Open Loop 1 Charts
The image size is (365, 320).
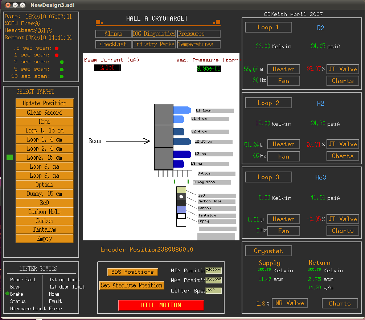[343, 81]
